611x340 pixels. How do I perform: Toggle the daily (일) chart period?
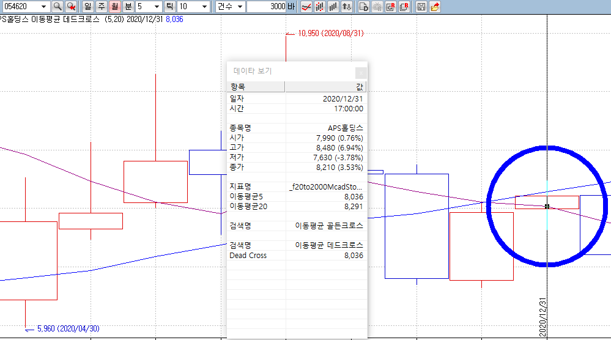click(87, 7)
